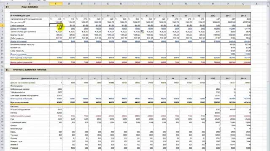Open the blue 'Доход от продаж' link in row 7
Image resolution: width=270 pixels, height=151 pixels.
point(19,29)
